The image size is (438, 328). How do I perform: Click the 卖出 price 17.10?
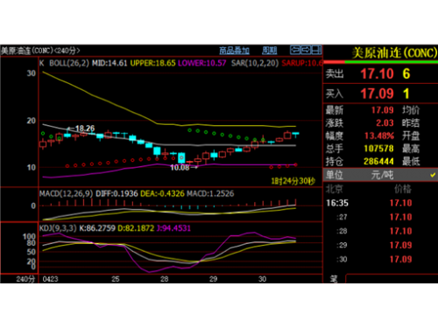[x=377, y=73]
